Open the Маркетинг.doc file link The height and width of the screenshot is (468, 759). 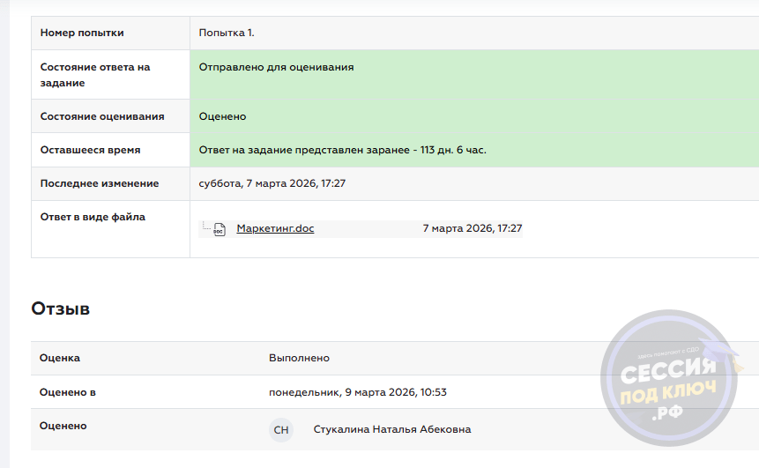pos(275,228)
